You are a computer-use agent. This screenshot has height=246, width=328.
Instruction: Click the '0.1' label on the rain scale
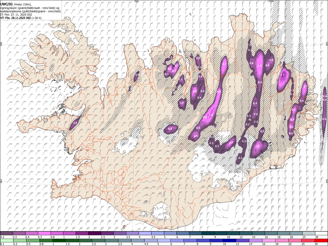tap(2, 244)
